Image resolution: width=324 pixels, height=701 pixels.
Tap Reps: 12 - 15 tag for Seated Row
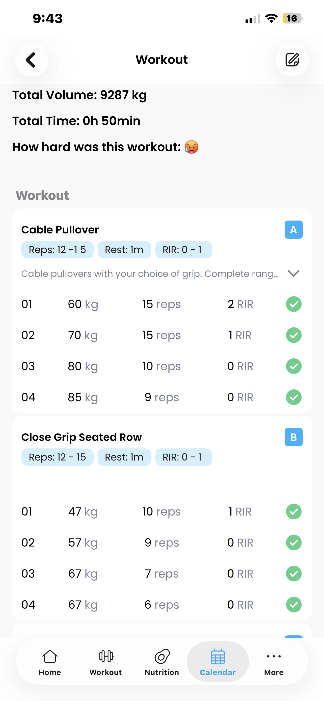(57, 457)
